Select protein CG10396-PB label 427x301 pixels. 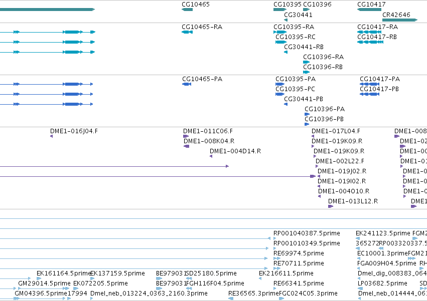click(324, 119)
